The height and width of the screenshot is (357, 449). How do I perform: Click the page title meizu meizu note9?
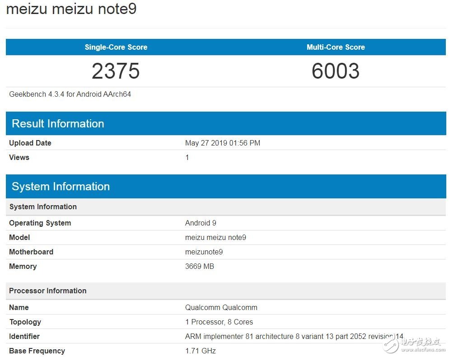click(x=71, y=9)
